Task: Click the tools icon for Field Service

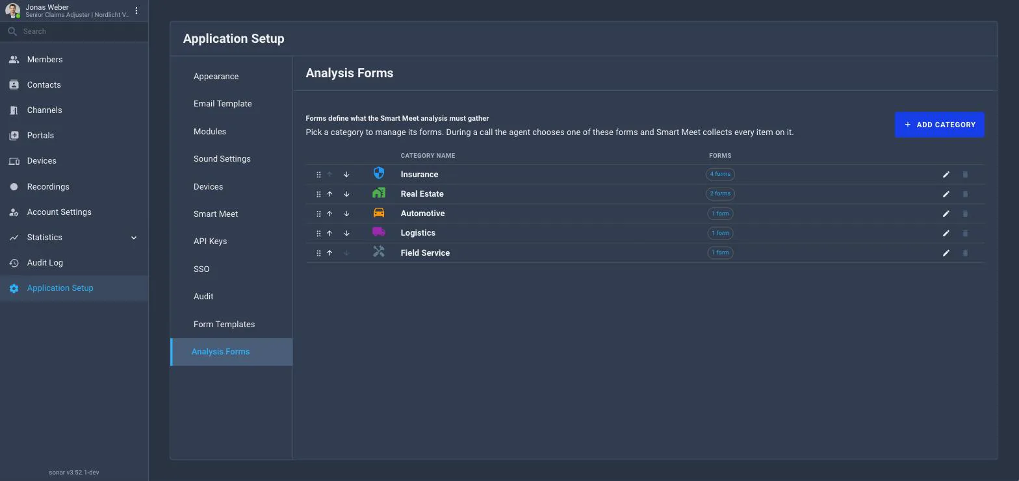Action: pyautogui.click(x=379, y=252)
